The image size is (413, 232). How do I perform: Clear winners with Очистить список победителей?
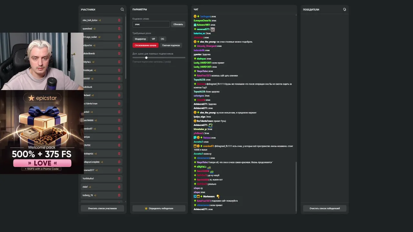tap(325, 208)
